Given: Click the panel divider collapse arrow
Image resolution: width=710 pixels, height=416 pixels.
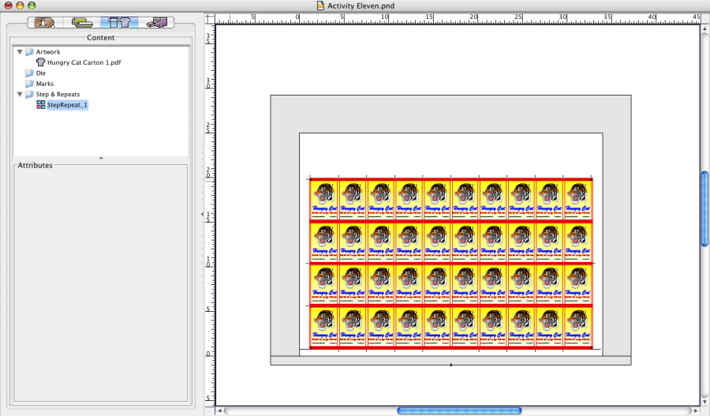Looking at the screenshot, I should click(203, 214).
